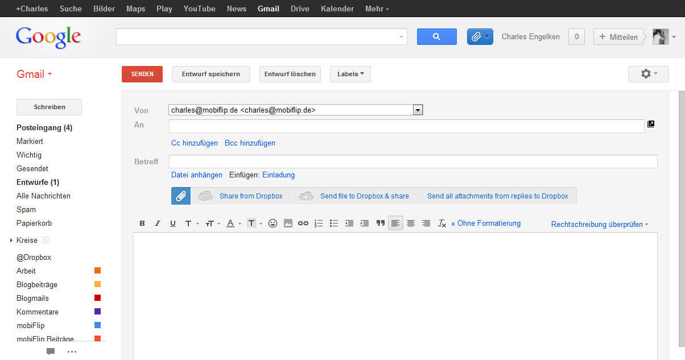This screenshot has width=685, height=360.
Task: Click the three dots icon at sidebar bottom
Action: pos(72,351)
